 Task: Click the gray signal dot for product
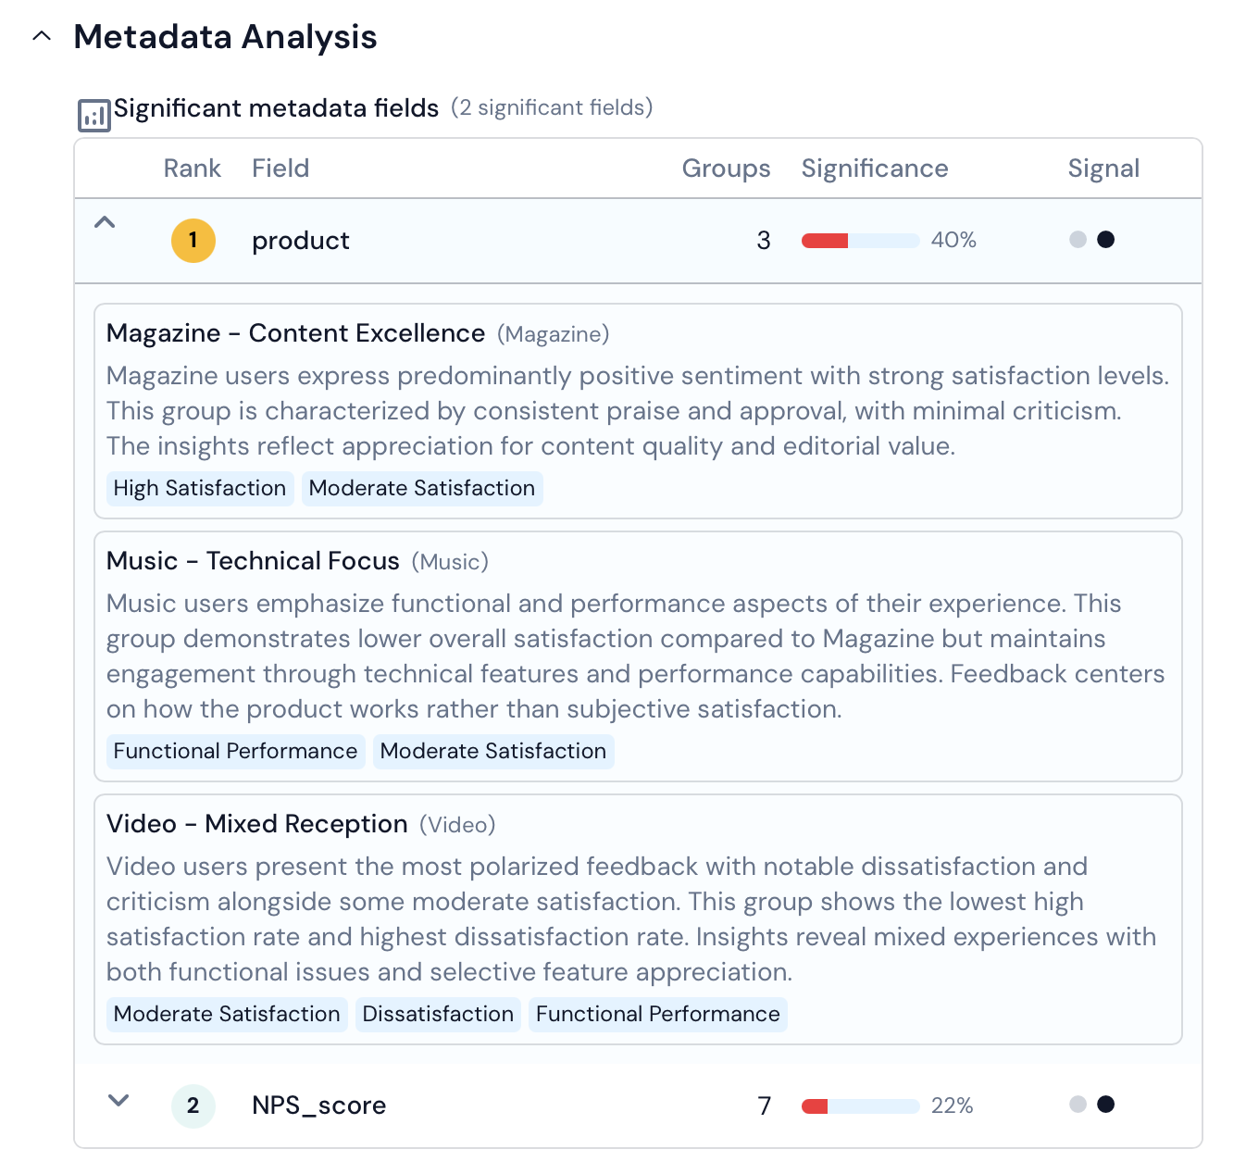click(1078, 240)
